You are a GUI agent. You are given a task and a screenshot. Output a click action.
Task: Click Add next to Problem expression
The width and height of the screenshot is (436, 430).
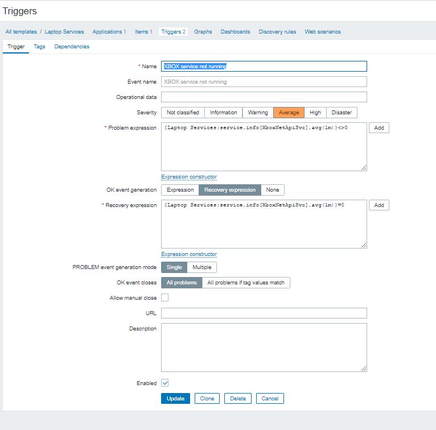379,128
